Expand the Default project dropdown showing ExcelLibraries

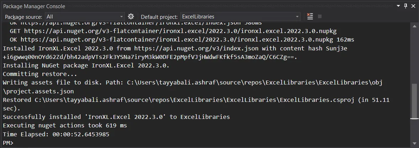tap(297, 17)
